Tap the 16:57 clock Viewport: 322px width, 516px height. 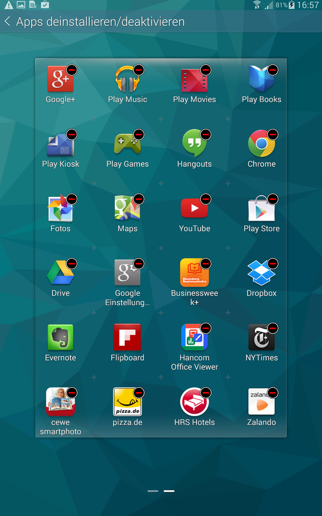tap(308, 5)
